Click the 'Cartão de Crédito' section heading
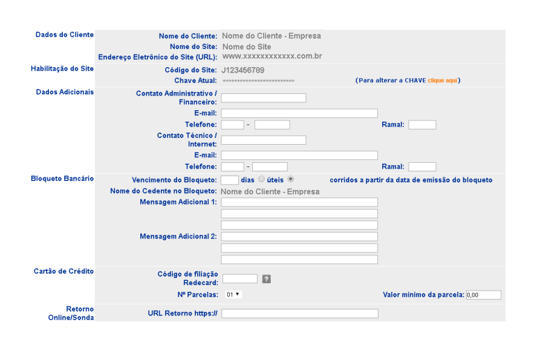 (x=63, y=271)
